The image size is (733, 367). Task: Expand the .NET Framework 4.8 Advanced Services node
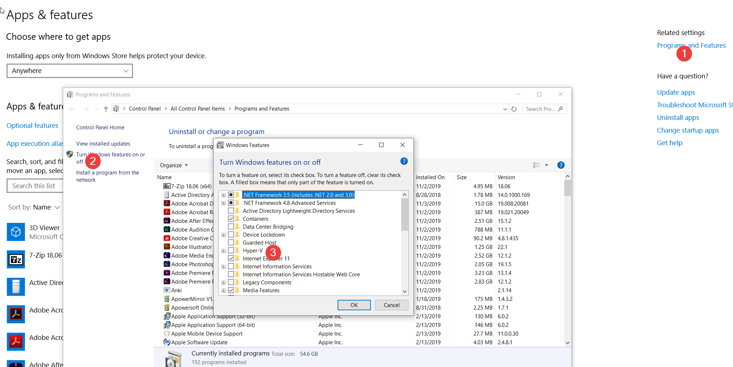click(x=223, y=203)
